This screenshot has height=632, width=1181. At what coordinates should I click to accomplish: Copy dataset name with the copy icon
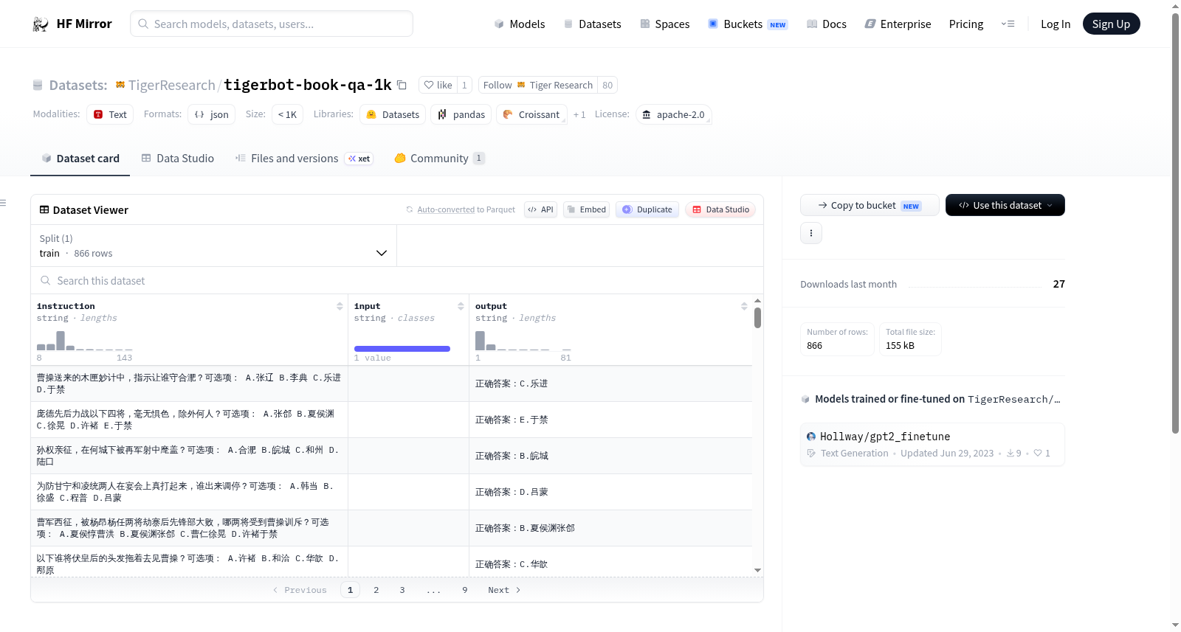point(402,85)
